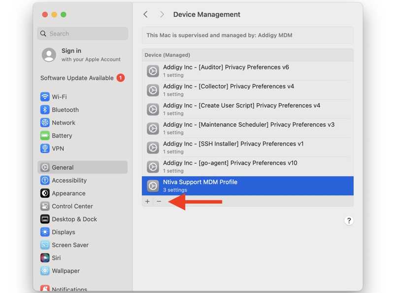Open Displays settings
Screen dimensions: 394x293
[x=82, y=232]
